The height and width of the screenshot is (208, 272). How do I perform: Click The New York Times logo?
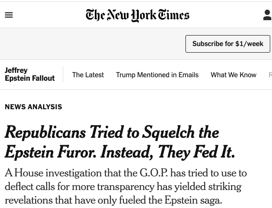tap(138, 15)
